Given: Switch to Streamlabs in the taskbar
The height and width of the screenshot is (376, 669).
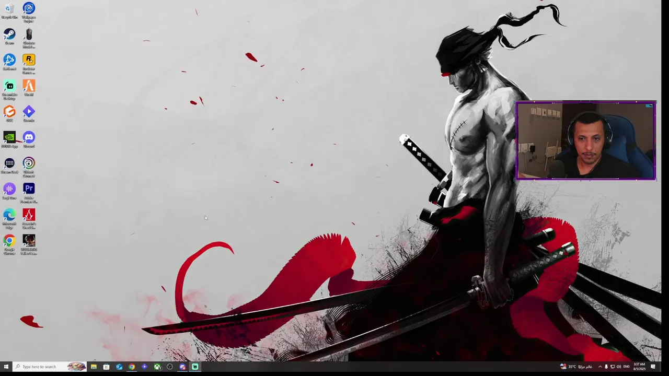Looking at the screenshot, I should tap(195, 367).
